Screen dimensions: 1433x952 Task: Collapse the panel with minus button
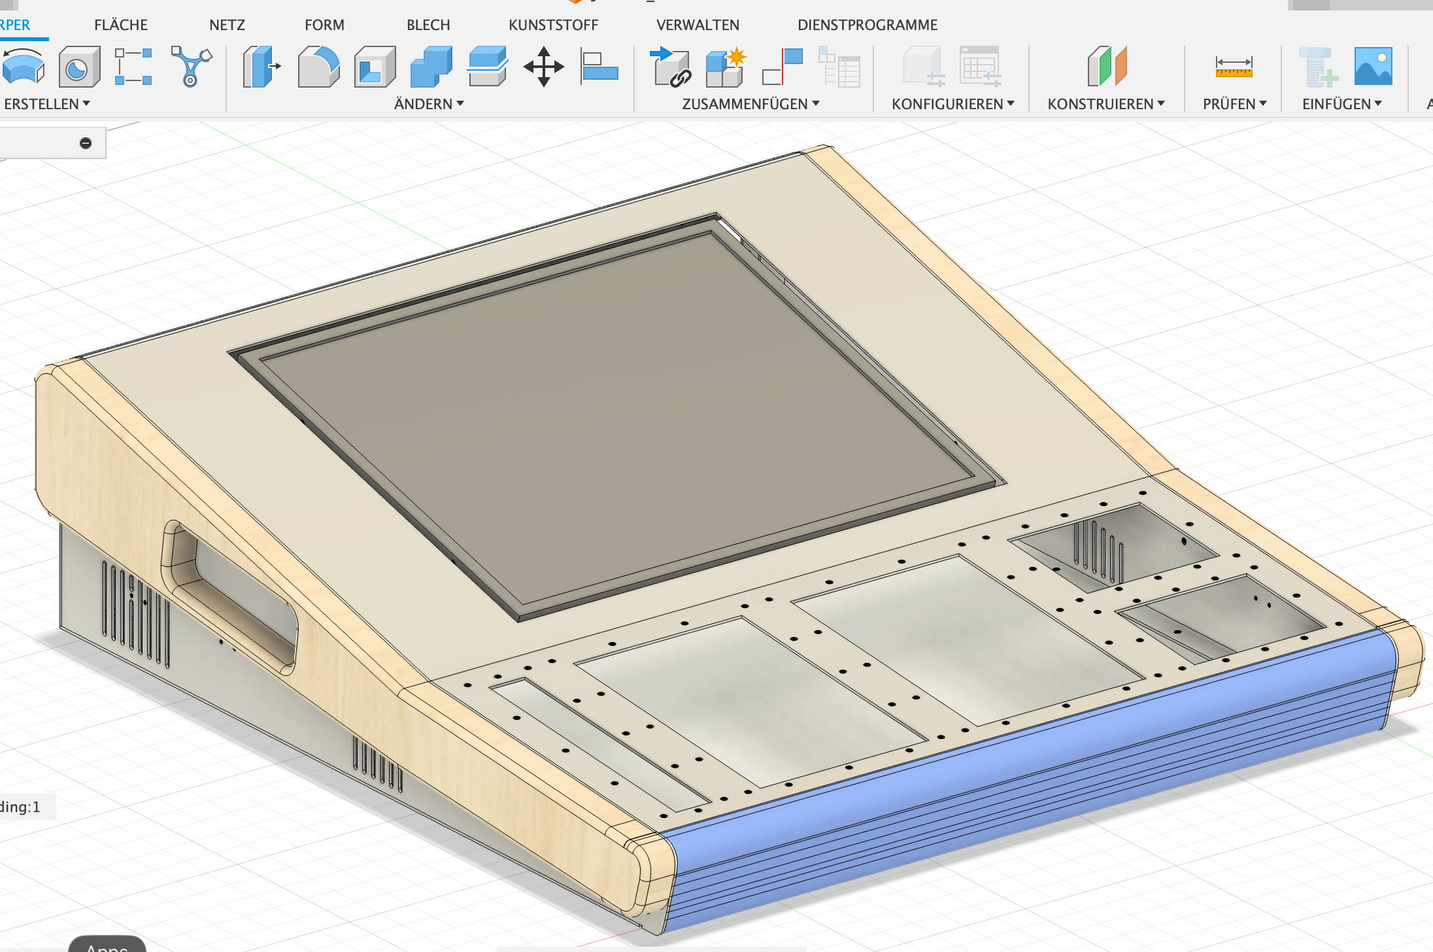pos(86,143)
